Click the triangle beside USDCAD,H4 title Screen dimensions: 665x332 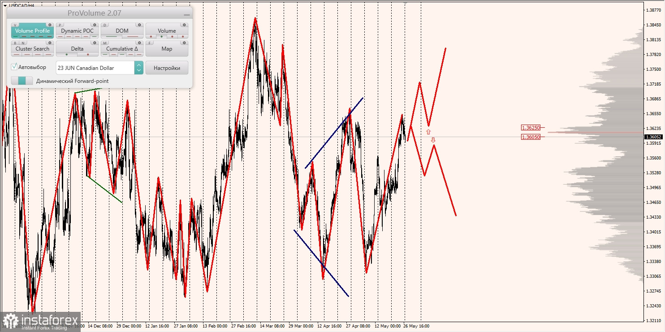(x=5, y=5)
